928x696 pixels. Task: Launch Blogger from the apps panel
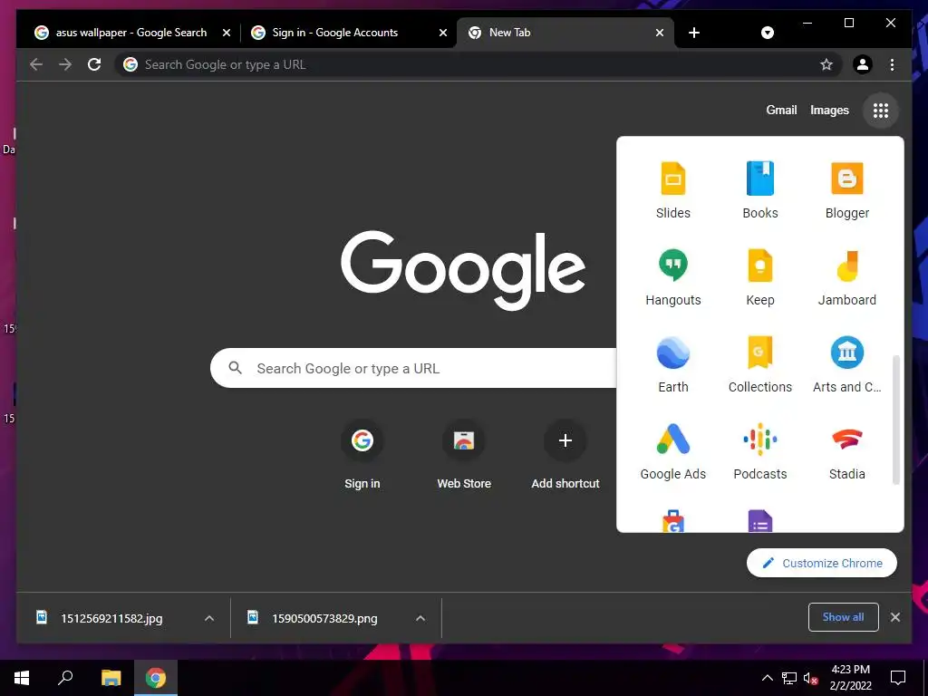(x=847, y=190)
